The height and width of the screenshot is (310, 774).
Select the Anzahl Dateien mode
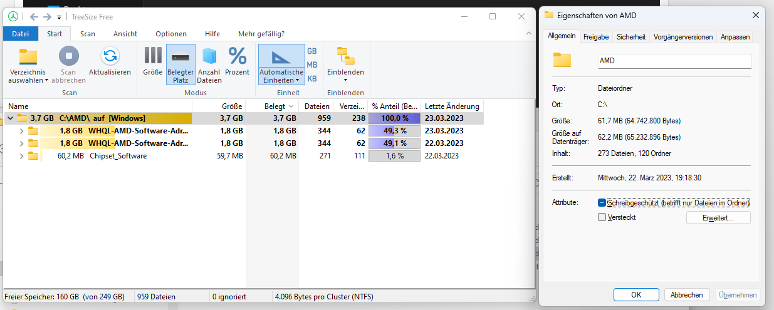point(209,65)
